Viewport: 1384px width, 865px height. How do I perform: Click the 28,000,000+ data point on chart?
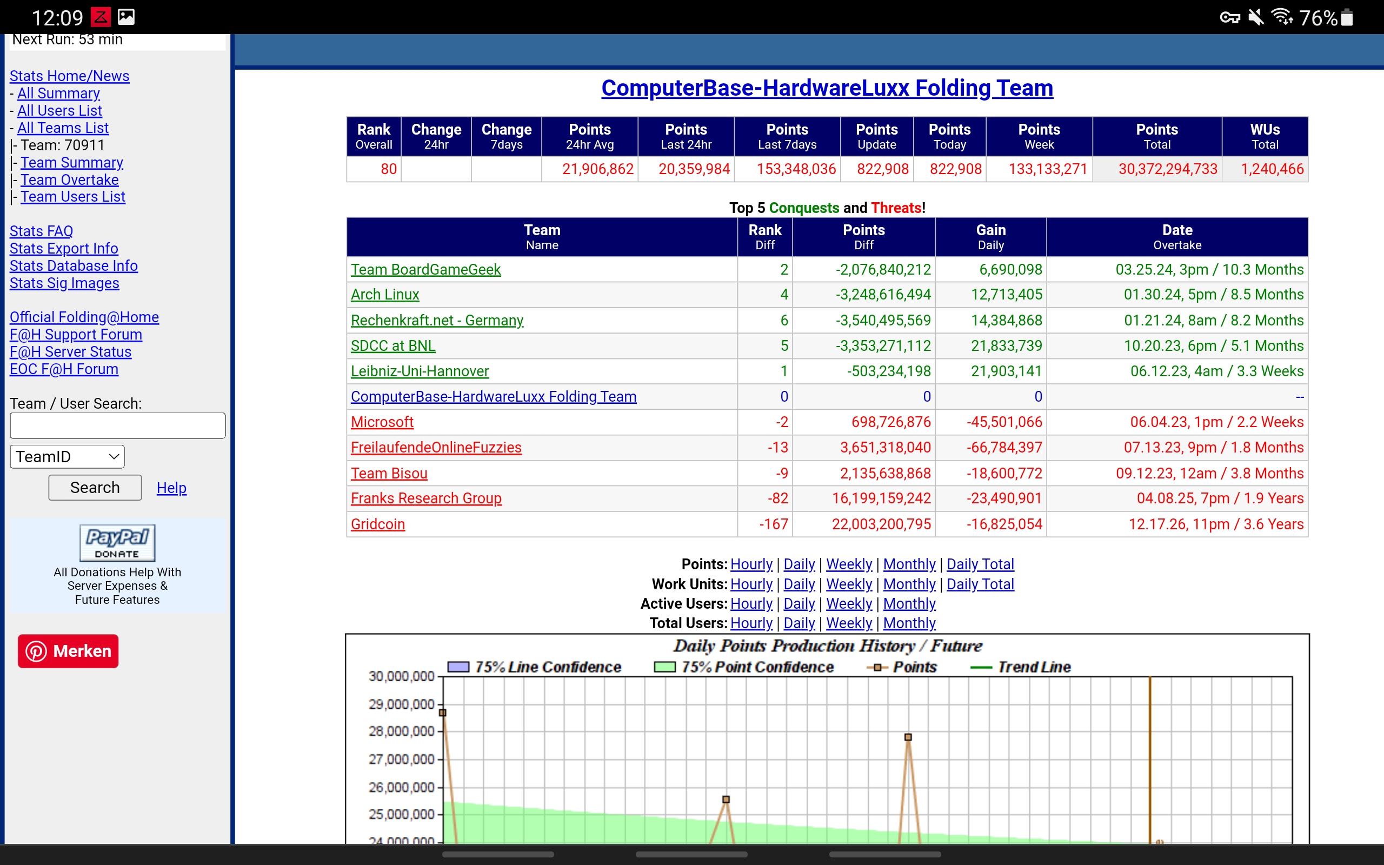tap(442, 713)
